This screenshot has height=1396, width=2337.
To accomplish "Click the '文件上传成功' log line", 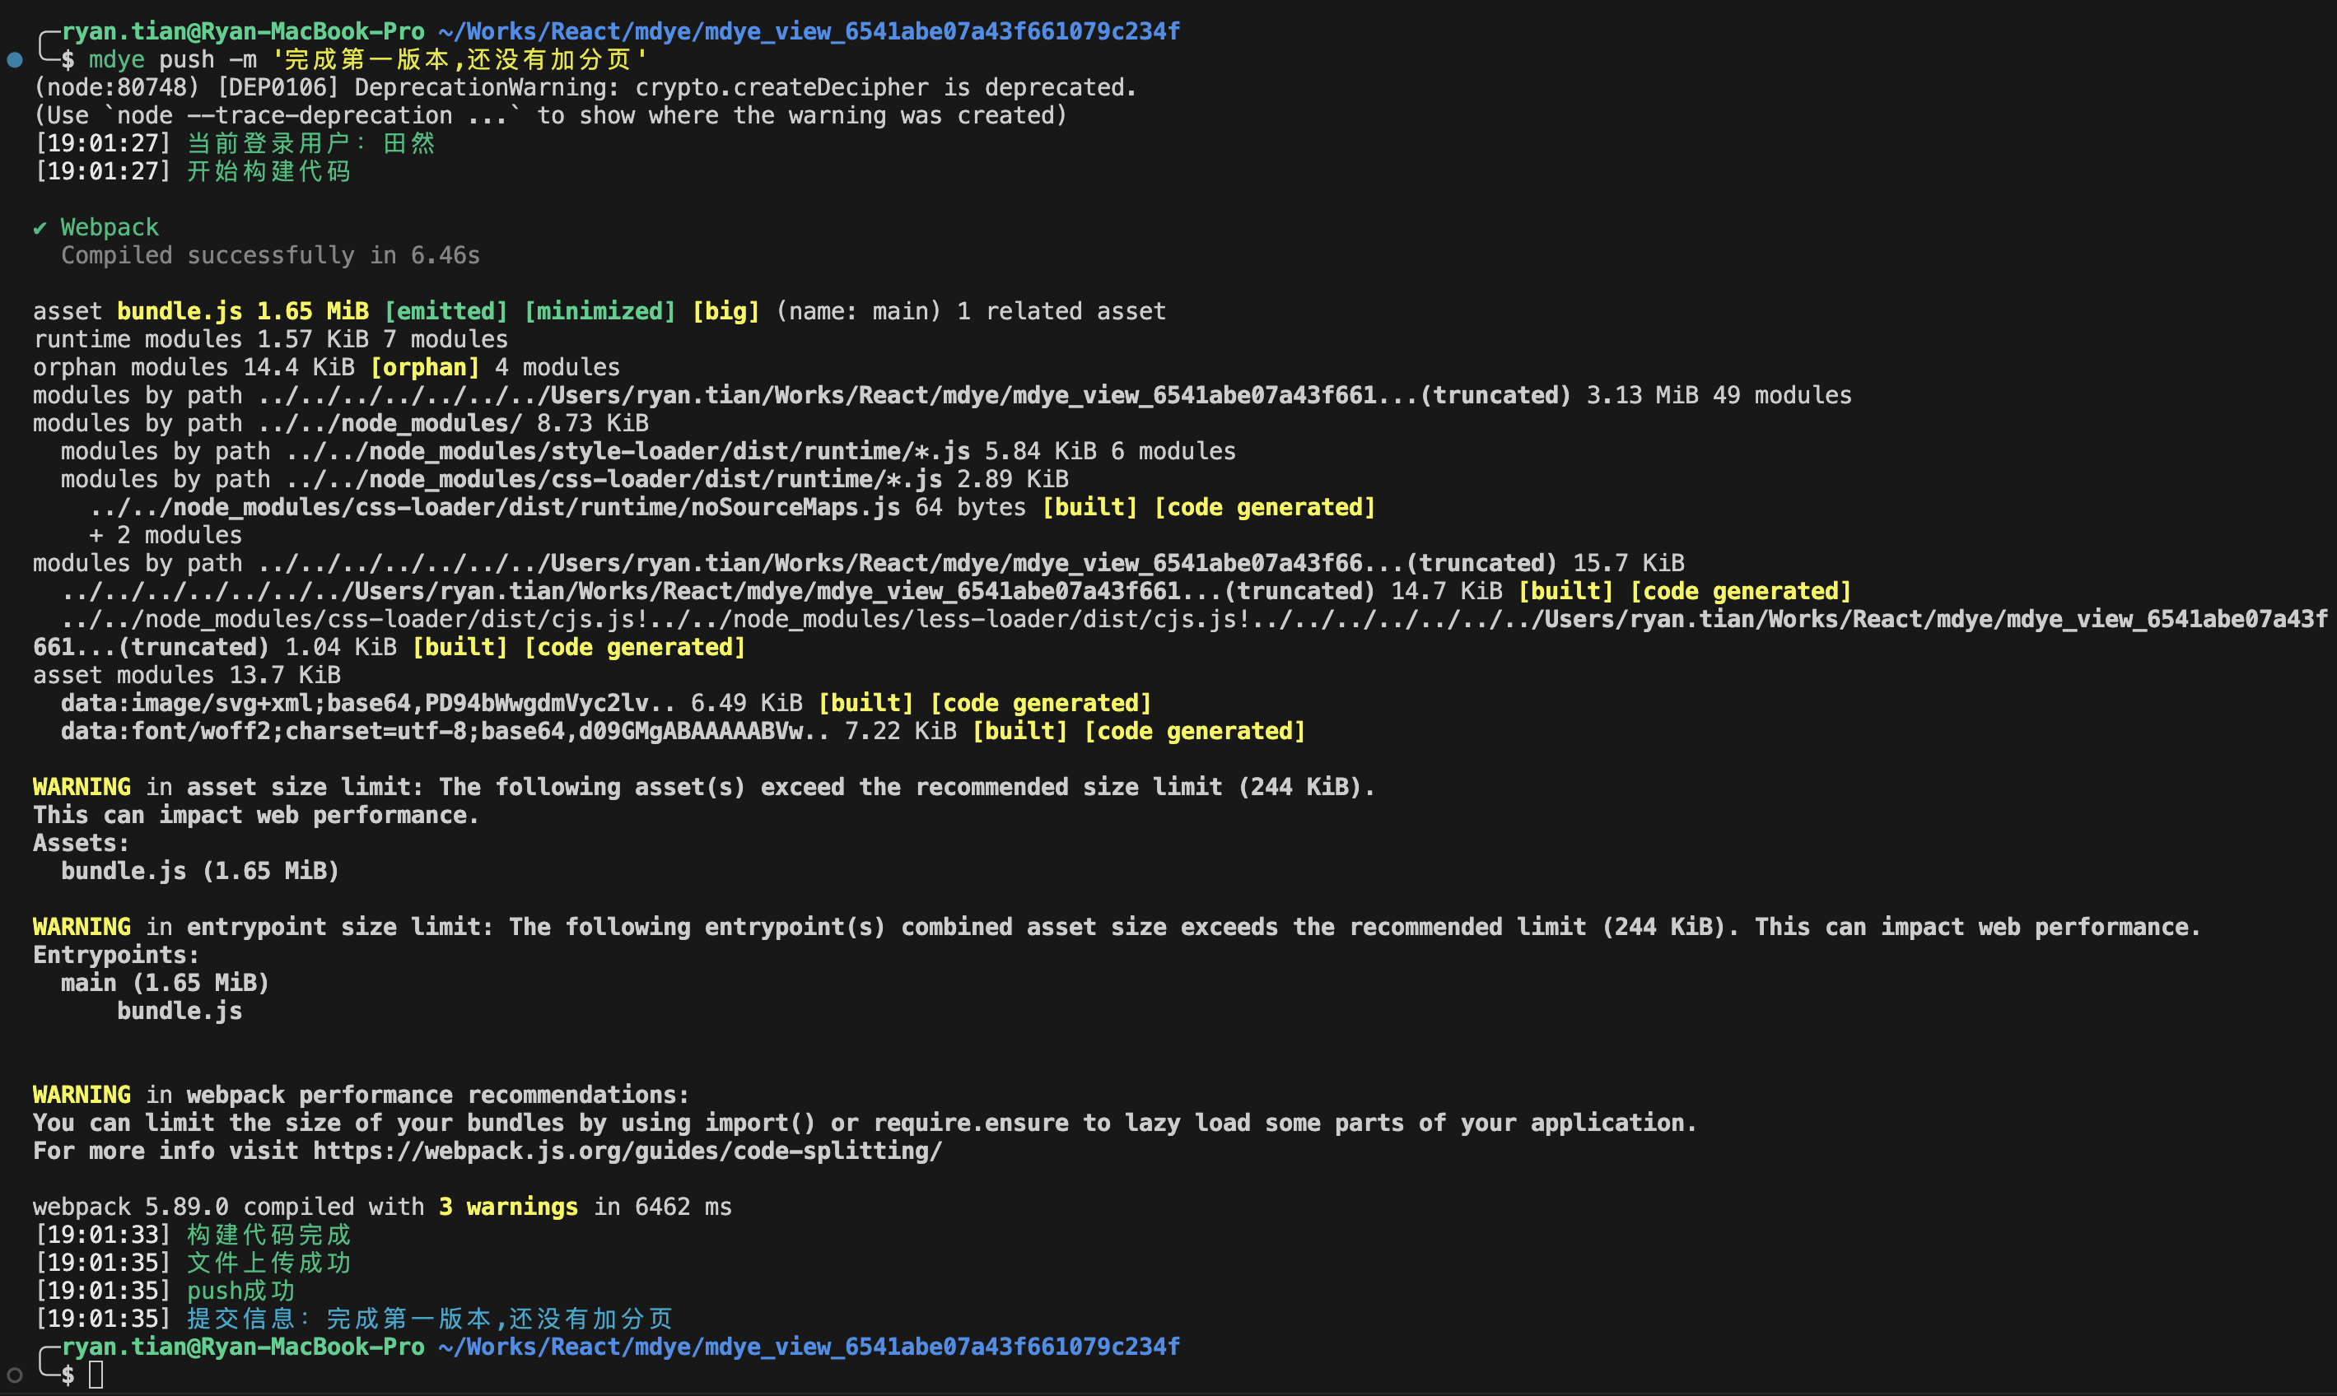I will (192, 1263).
